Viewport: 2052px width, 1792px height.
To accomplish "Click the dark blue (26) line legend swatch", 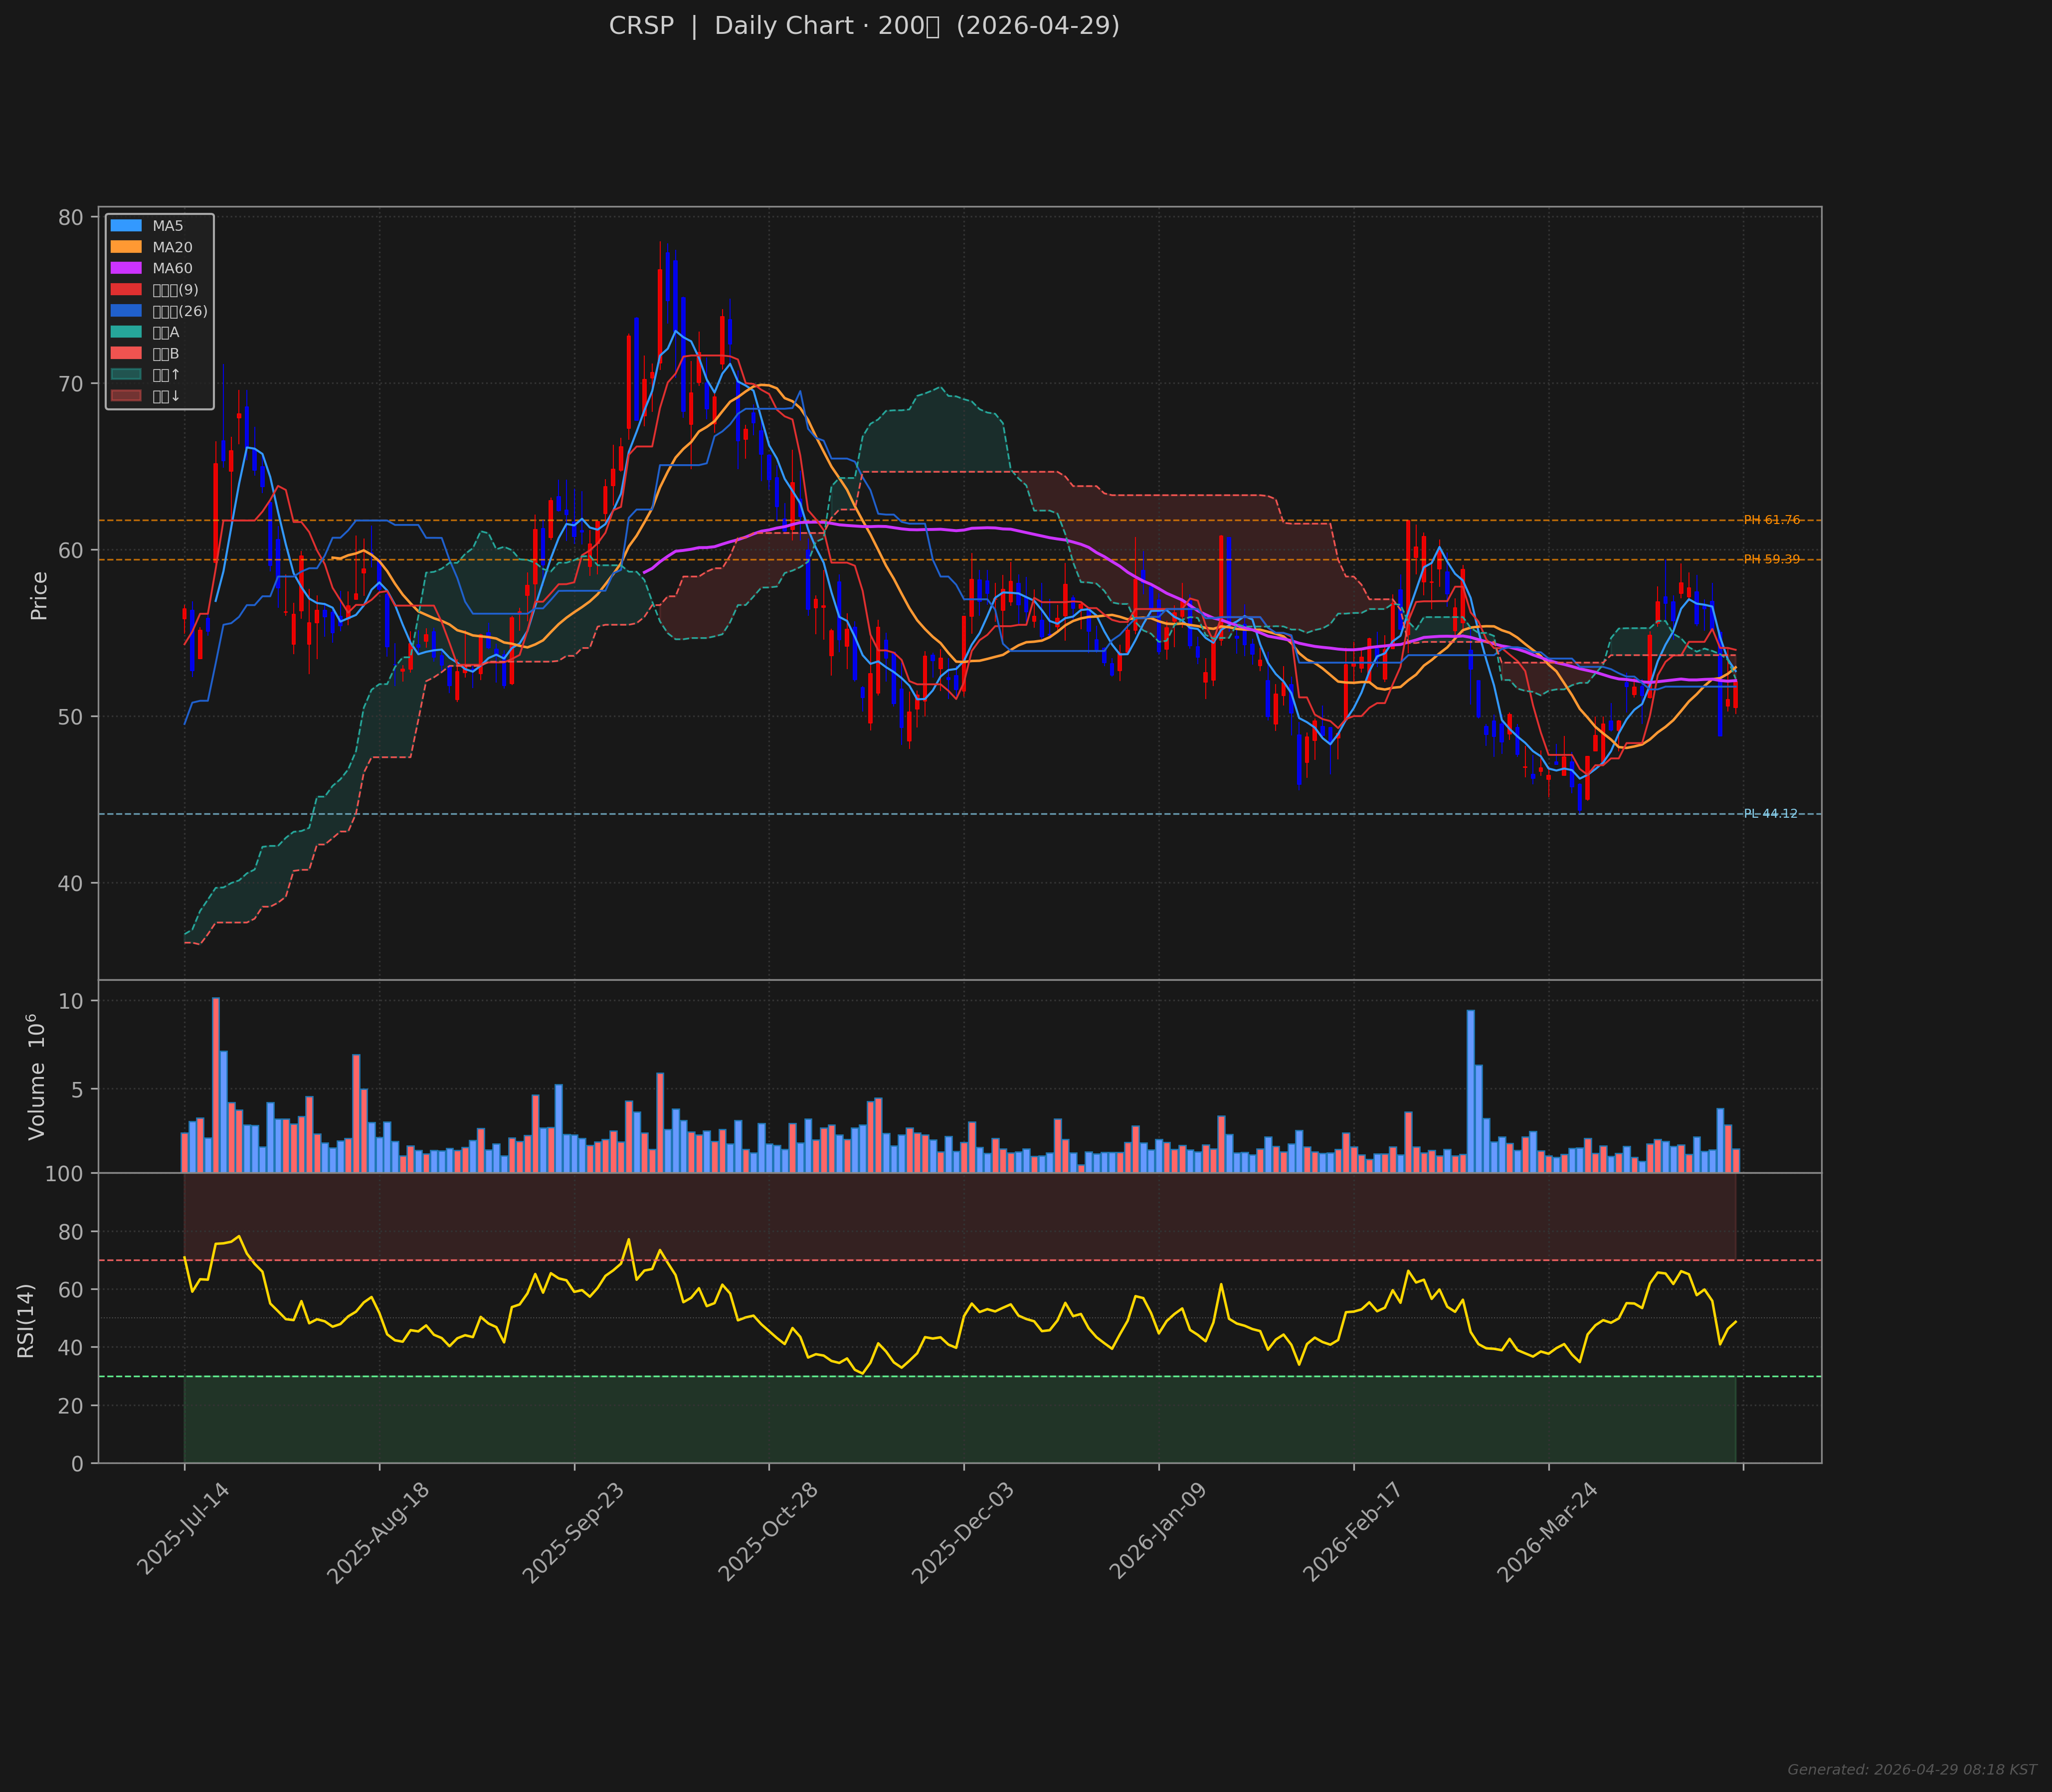I will pos(126,311).
